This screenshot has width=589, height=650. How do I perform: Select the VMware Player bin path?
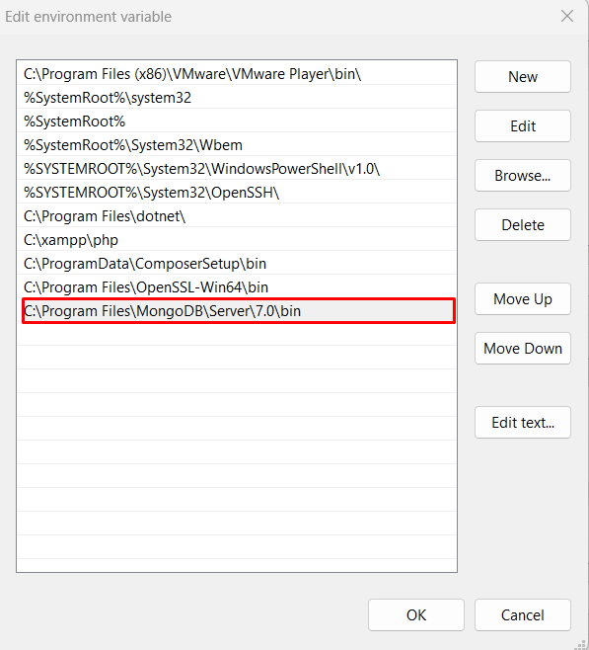pos(237,74)
